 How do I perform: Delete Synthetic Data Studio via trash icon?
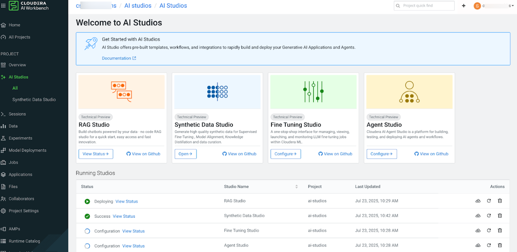(x=500, y=216)
